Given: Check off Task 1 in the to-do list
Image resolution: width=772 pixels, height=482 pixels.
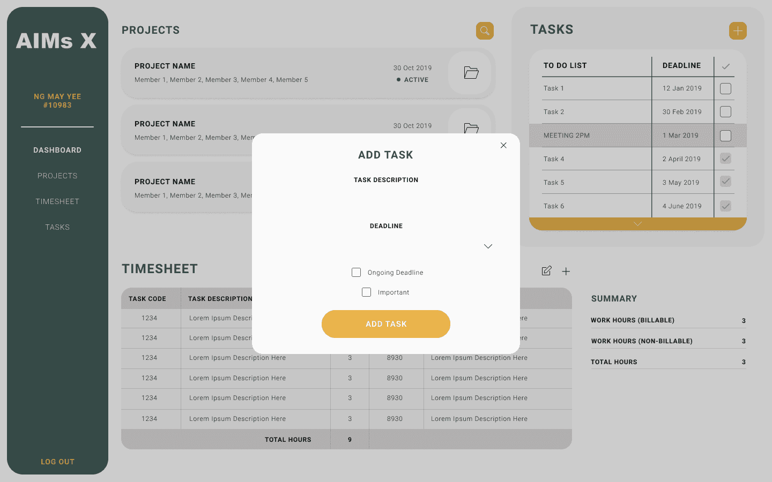Looking at the screenshot, I should pyautogui.click(x=725, y=88).
